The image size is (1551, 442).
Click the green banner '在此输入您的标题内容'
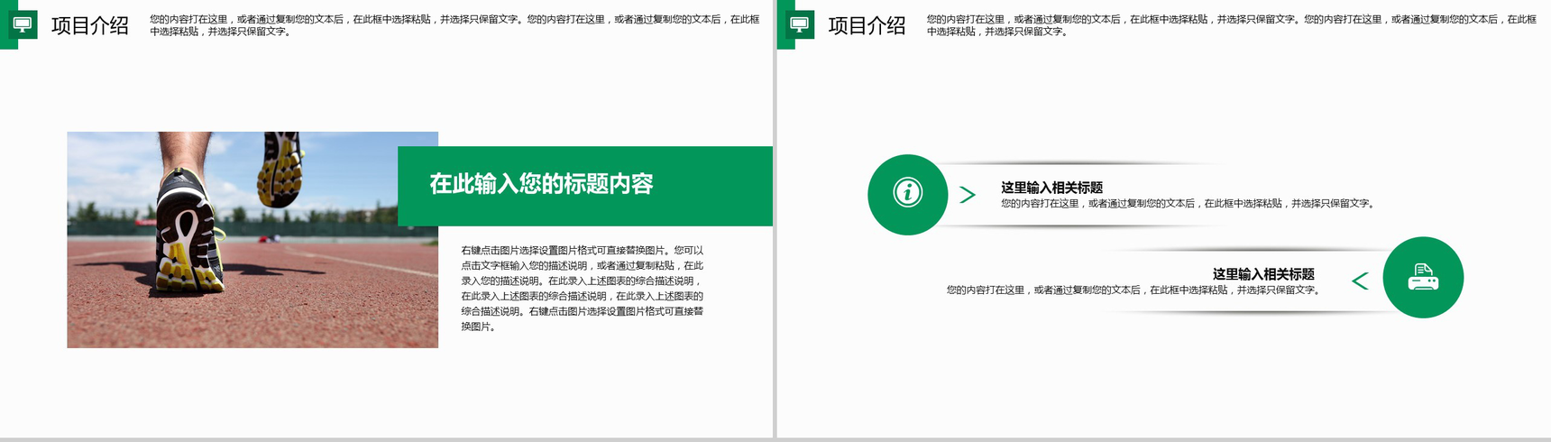[x=585, y=186]
